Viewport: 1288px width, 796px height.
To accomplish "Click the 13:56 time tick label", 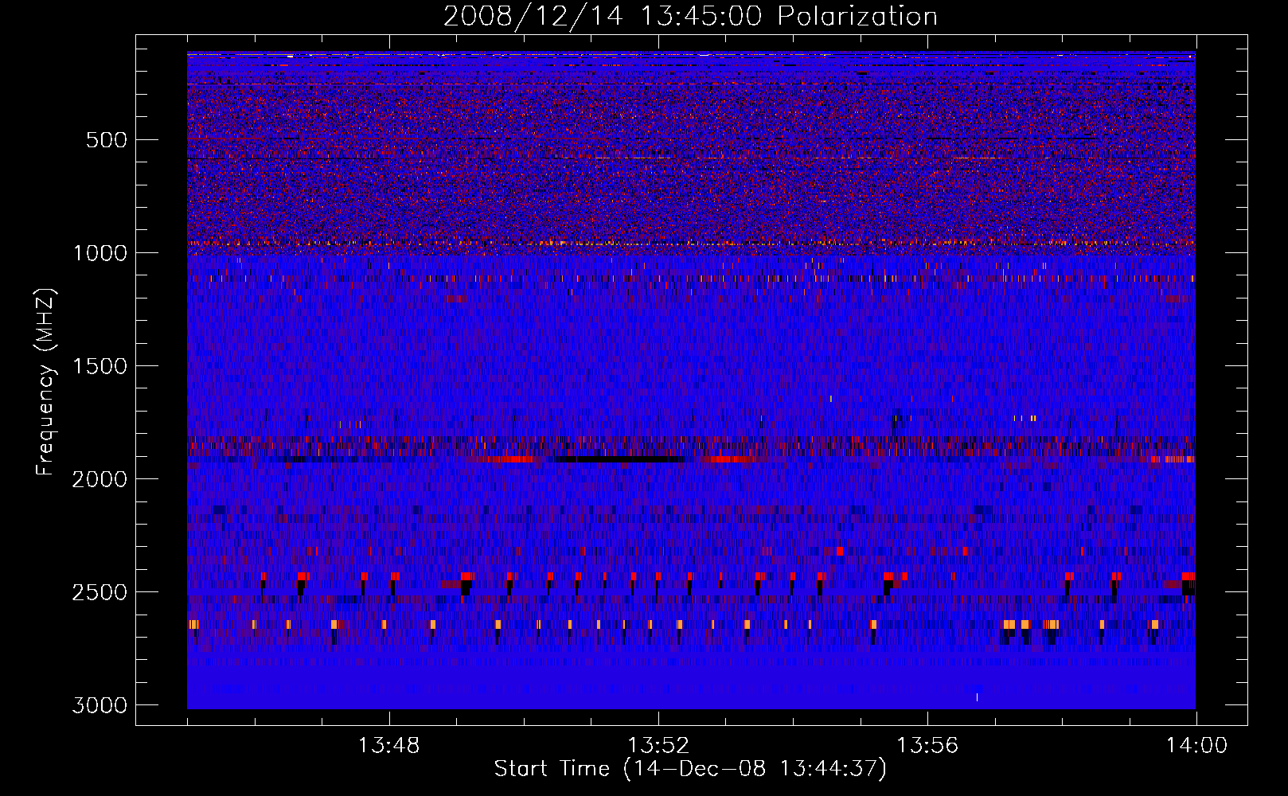I will (x=927, y=746).
